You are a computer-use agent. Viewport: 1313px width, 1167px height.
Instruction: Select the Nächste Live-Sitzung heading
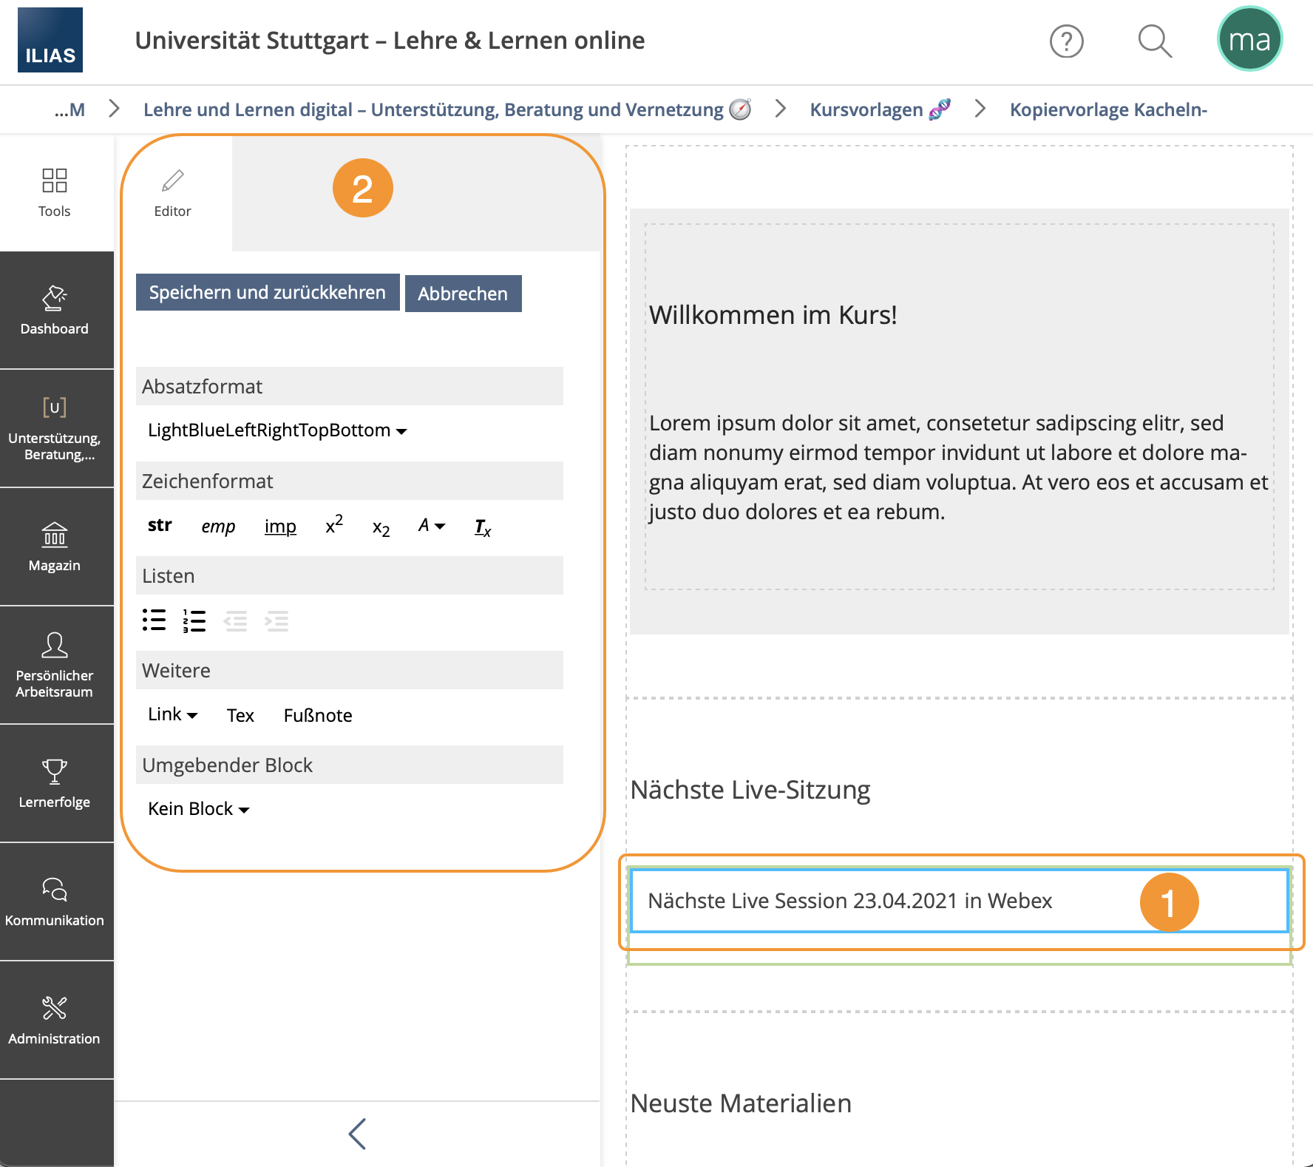coord(750,790)
